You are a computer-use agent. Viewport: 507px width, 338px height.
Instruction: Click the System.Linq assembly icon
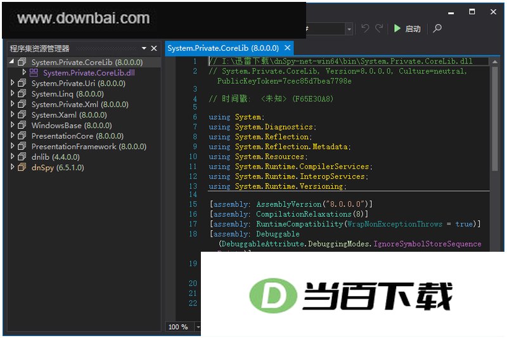[x=22, y=94]
